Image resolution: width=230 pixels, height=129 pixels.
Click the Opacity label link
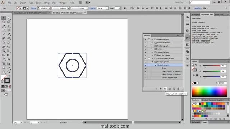click(x=93, y=8)
